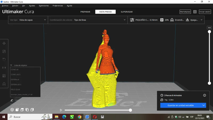Open the Per Model Settings tool

tap(4, 76)
